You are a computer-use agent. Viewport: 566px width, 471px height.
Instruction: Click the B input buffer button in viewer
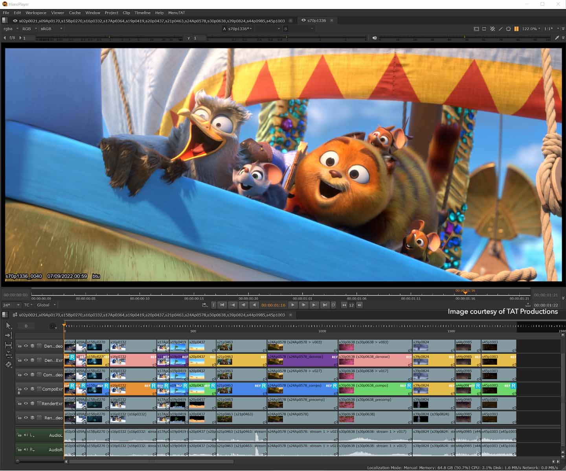(x=286, y=28)
